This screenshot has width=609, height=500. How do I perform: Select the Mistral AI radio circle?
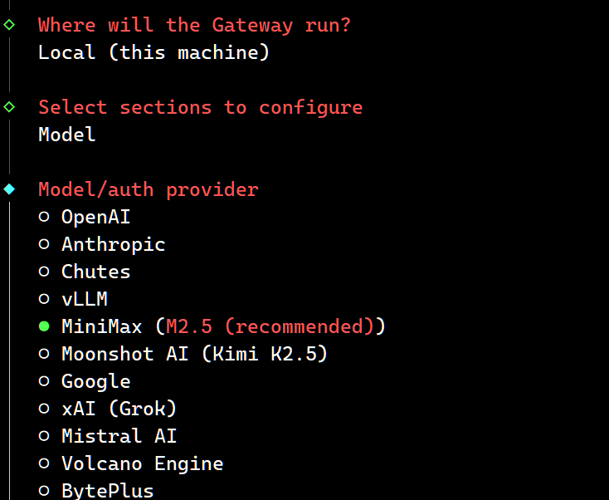tap(44, 437)
